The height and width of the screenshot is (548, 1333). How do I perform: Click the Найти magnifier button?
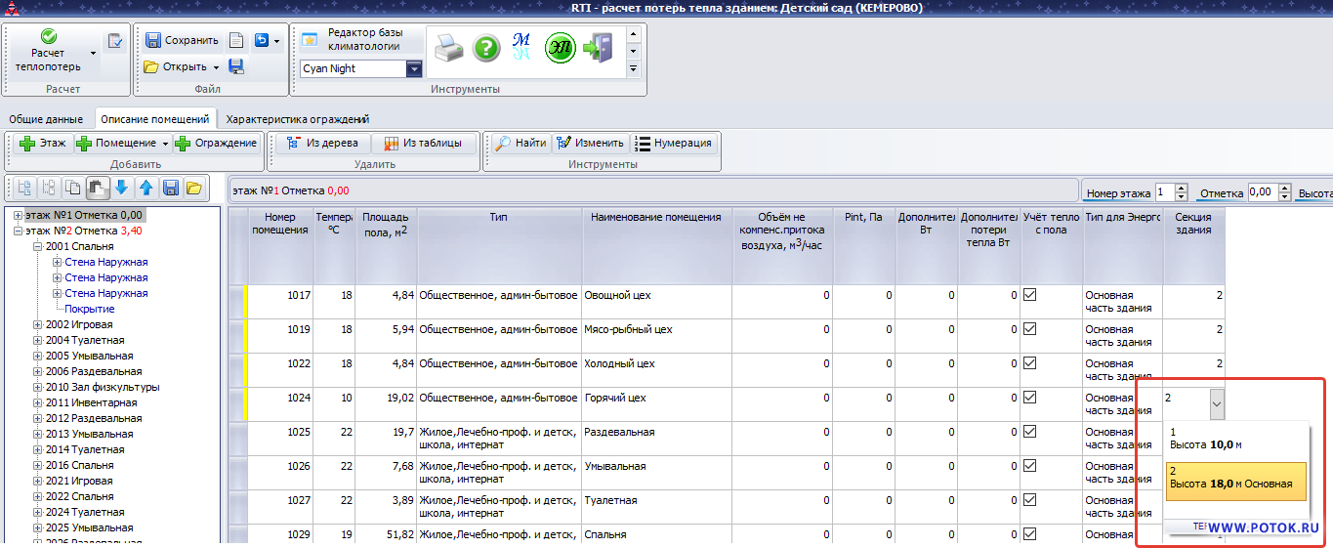click(520, 143)
